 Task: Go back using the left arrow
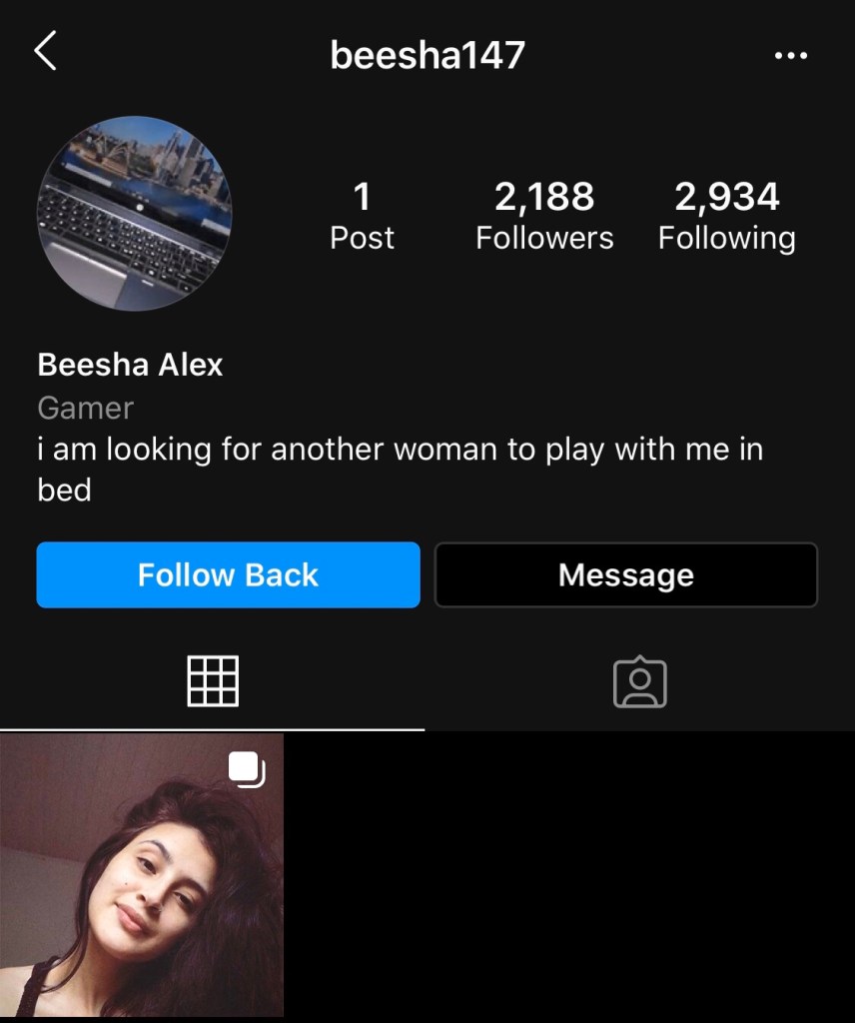(x=45, y=51)
